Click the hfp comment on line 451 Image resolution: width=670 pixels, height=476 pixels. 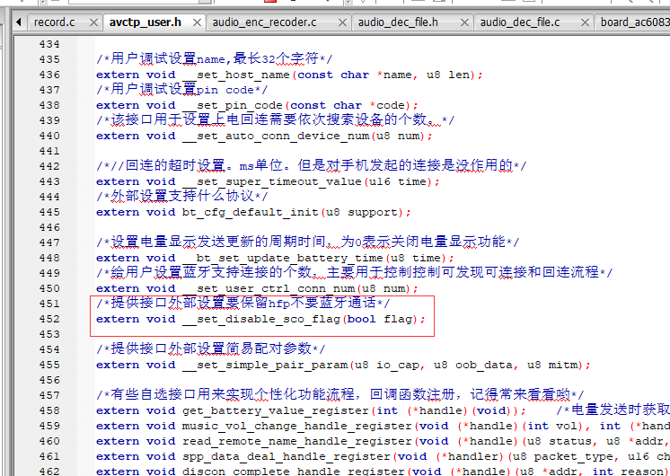click(x=243, y=303)
